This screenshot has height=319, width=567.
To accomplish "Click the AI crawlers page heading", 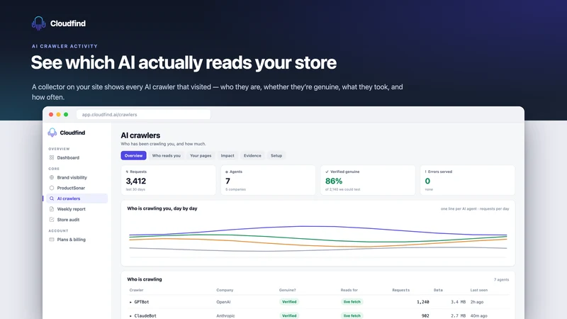I will click(x=140, y=135).
